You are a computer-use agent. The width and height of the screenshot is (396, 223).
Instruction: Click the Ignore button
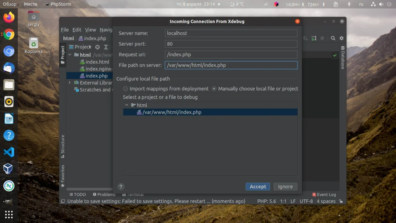(285, 186)
